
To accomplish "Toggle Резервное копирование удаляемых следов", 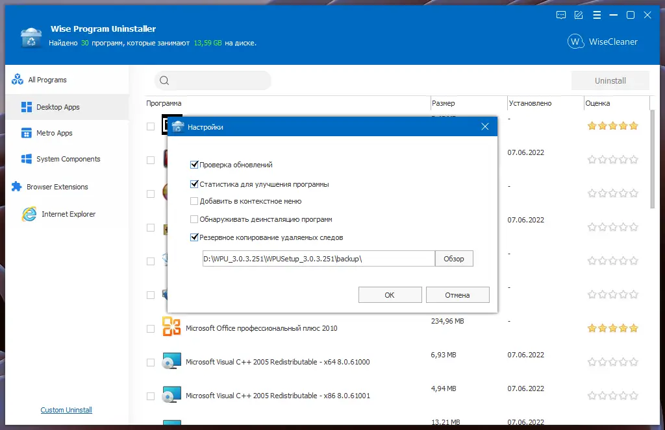I will pos(194,237).
